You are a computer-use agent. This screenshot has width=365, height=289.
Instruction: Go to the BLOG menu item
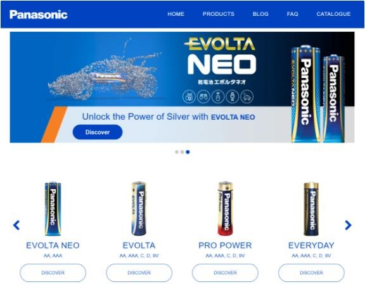(260, 14)
